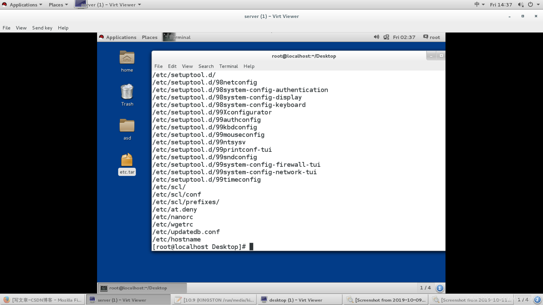Click host clock Fri 14:37
Screen dimensions: 543x305
[501, 5]
